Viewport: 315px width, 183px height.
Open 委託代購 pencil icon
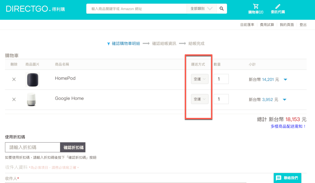(278, 9)
